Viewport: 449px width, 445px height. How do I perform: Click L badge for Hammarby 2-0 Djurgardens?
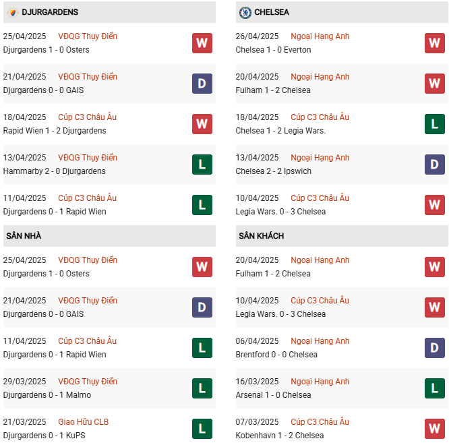pos(202,165)
